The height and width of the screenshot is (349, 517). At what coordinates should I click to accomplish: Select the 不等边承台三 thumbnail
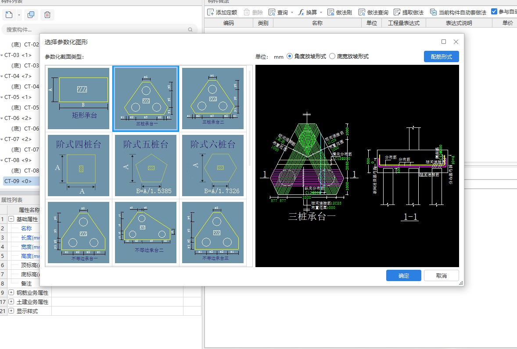[x=213, y=233]
